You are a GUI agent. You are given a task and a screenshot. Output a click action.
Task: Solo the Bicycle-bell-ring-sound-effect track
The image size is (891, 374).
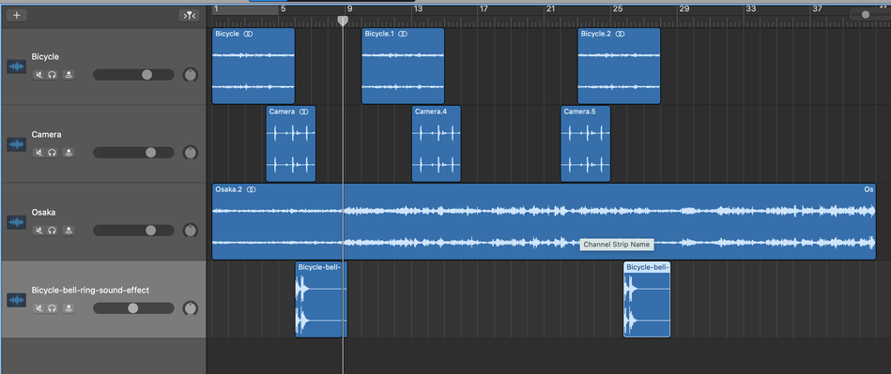pyautogui.click(x=53, y=307)
